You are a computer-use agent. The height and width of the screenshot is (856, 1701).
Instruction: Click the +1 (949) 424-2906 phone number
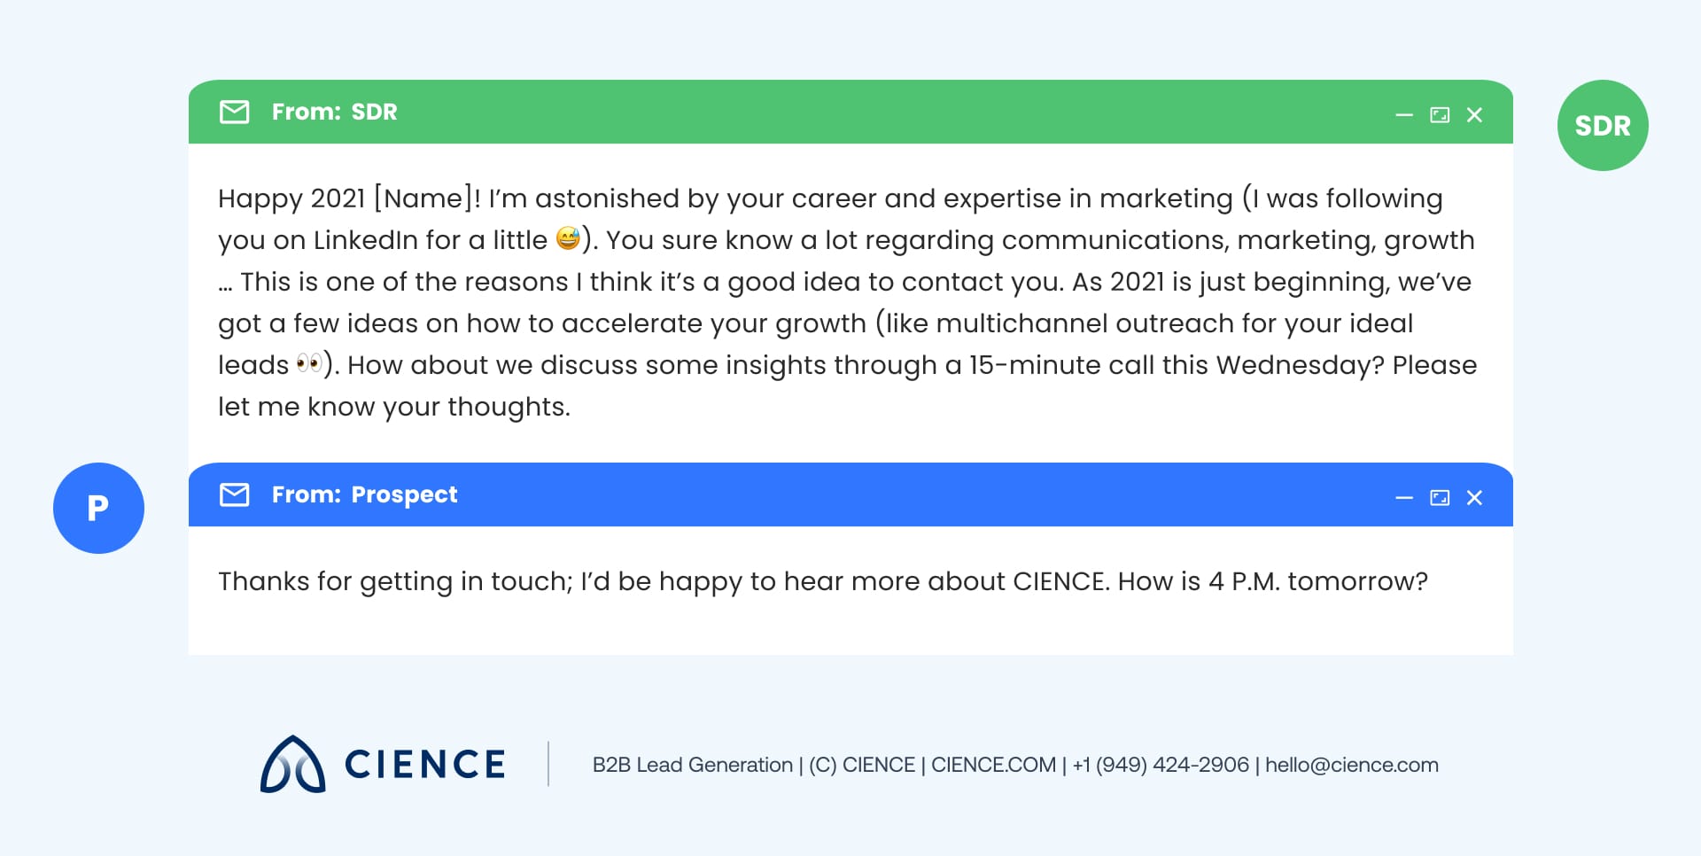(x=1161, y=765)
